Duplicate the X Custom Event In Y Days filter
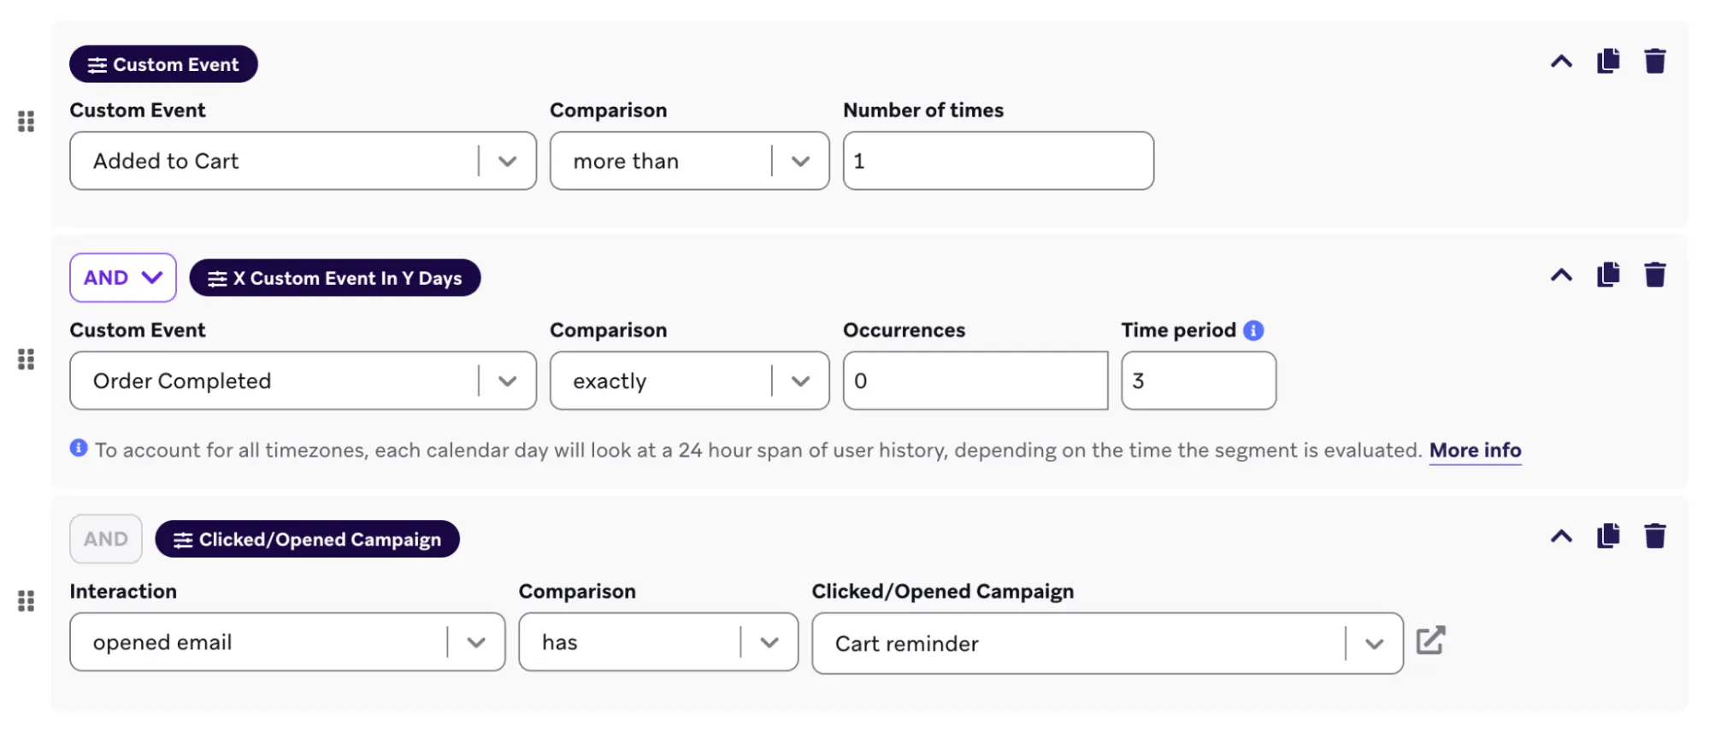This screenshot has height=732, width=1709. coord(1608,275)
